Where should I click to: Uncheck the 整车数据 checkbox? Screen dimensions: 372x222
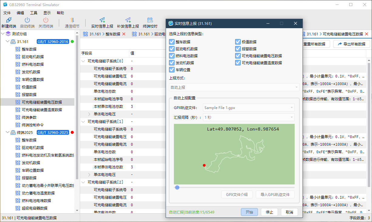(172, 42)
